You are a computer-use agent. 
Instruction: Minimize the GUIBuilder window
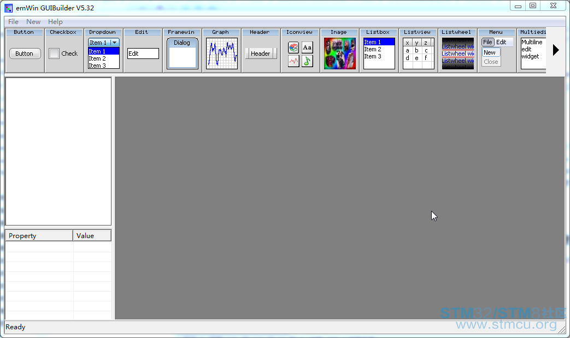tap(518, 5)
